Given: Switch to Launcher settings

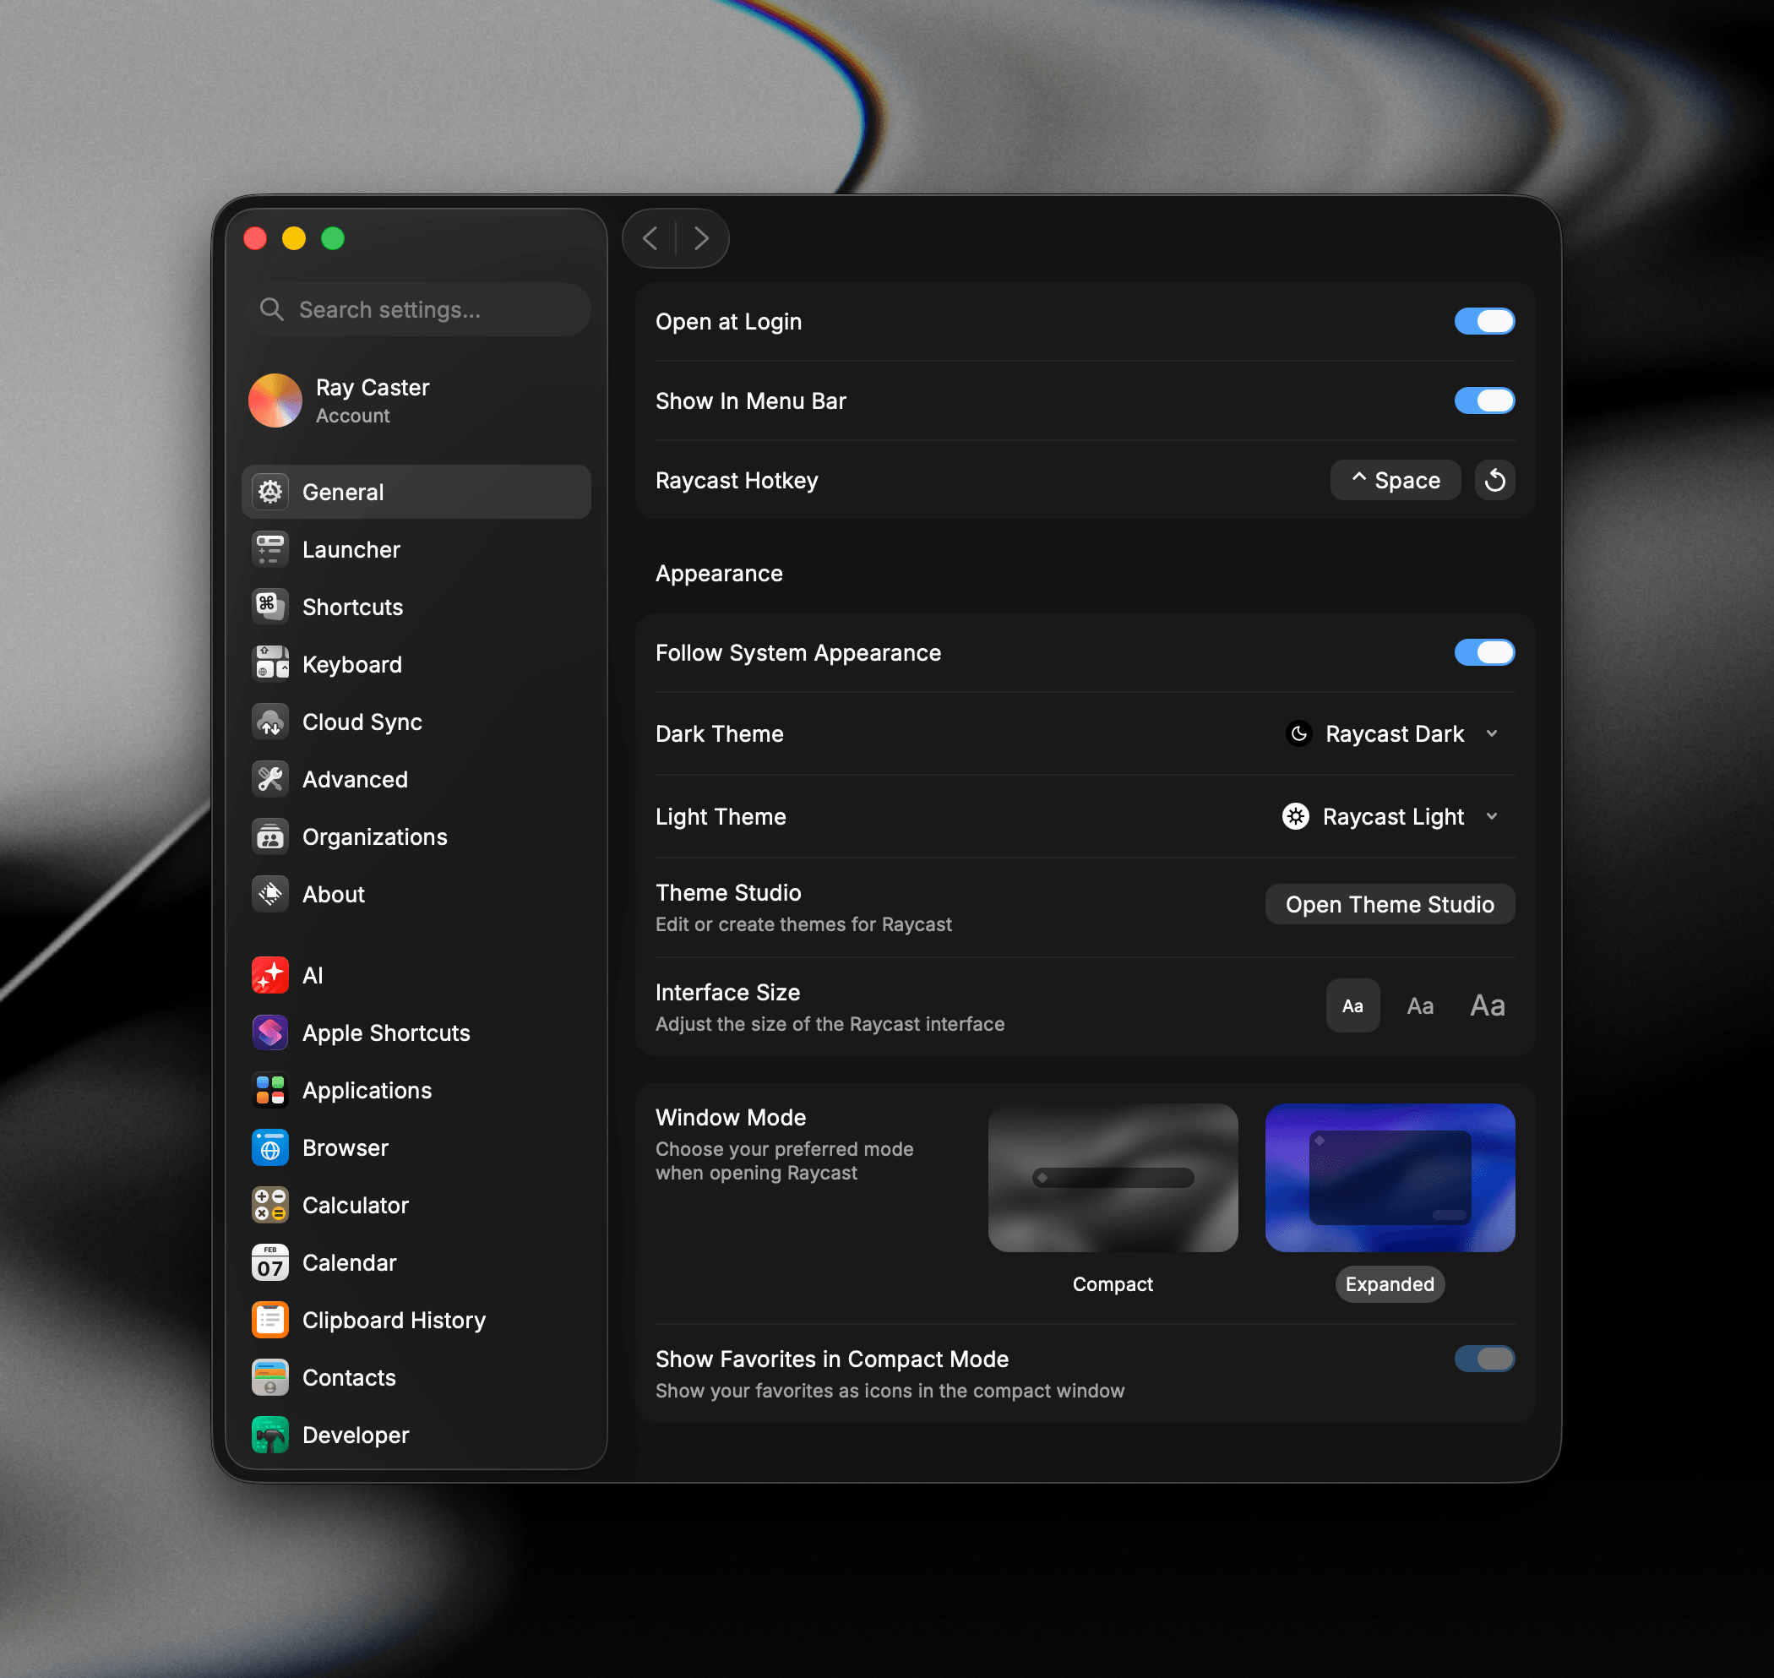Looking at the screenshot, I should coord(416,549).
